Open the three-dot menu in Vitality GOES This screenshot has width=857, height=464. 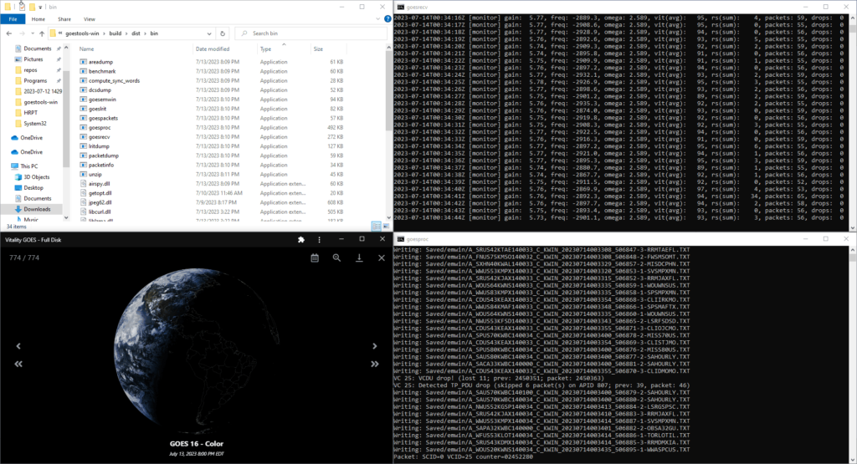click(x=319, y=240)
